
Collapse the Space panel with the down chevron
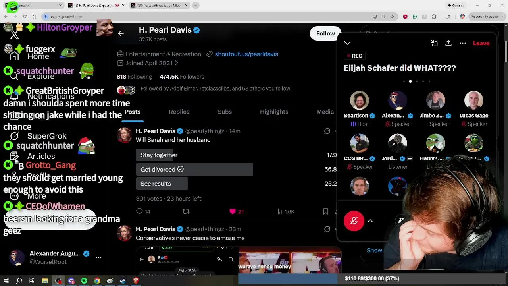[347, 43]
